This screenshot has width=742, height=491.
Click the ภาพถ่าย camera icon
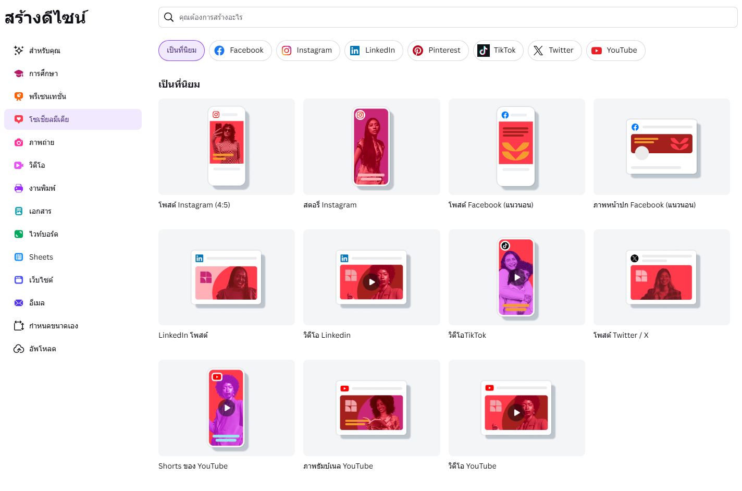19,142
